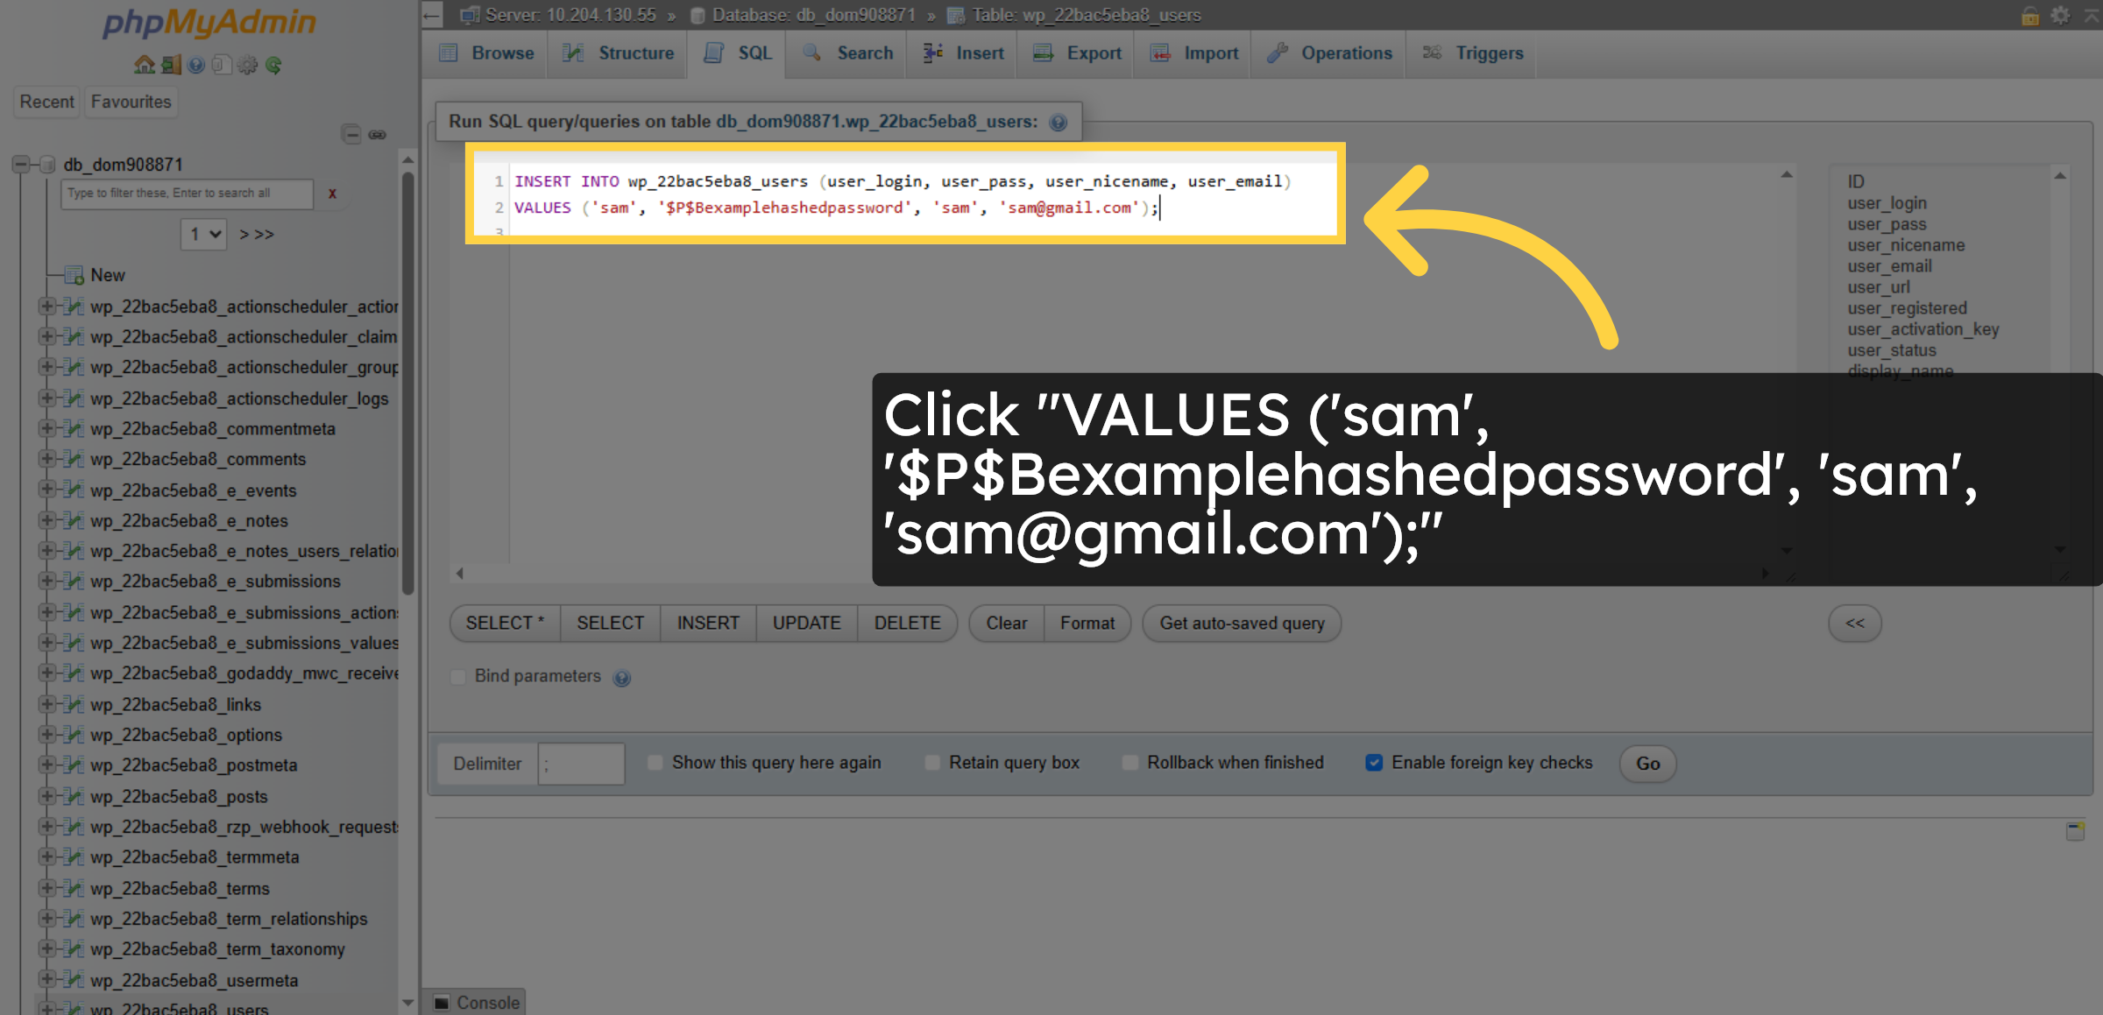Open phpMyAdmin documentation help icon
Viewport: 2103px width, 1015px height.
196,65
